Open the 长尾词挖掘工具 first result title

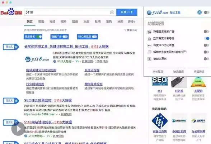(66, 47)
